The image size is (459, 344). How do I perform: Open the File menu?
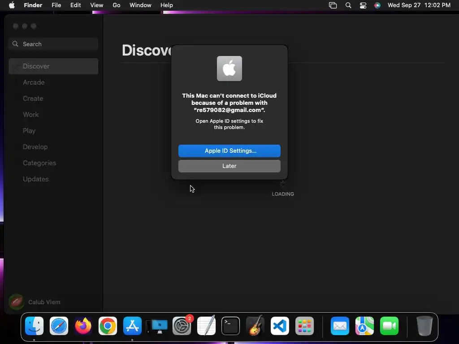point(56,5)
